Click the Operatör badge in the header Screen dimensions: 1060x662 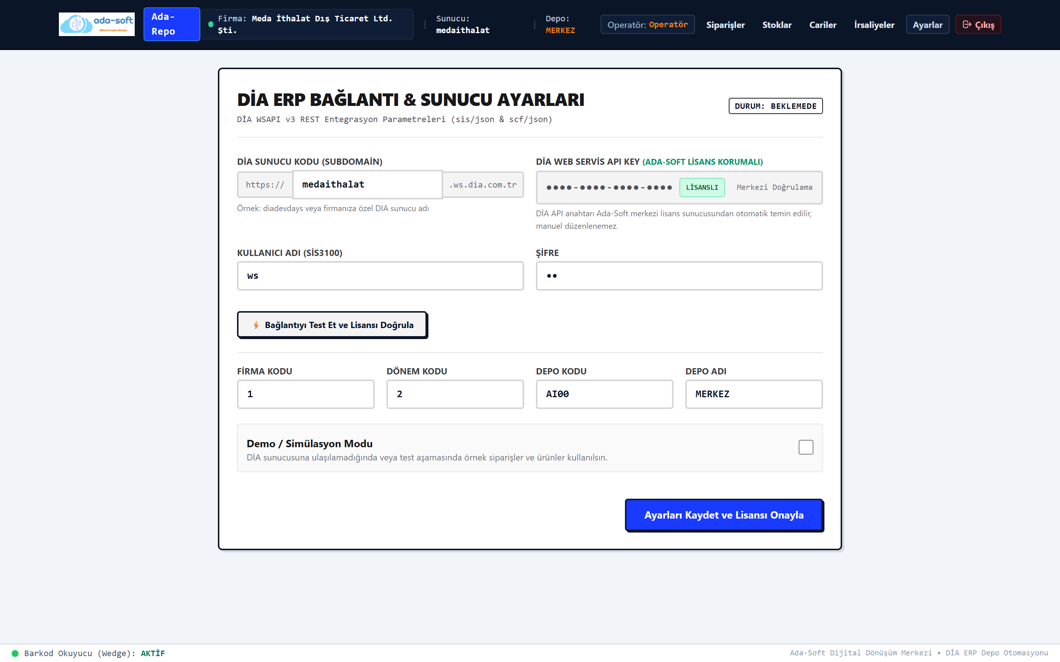click(647, 25)
